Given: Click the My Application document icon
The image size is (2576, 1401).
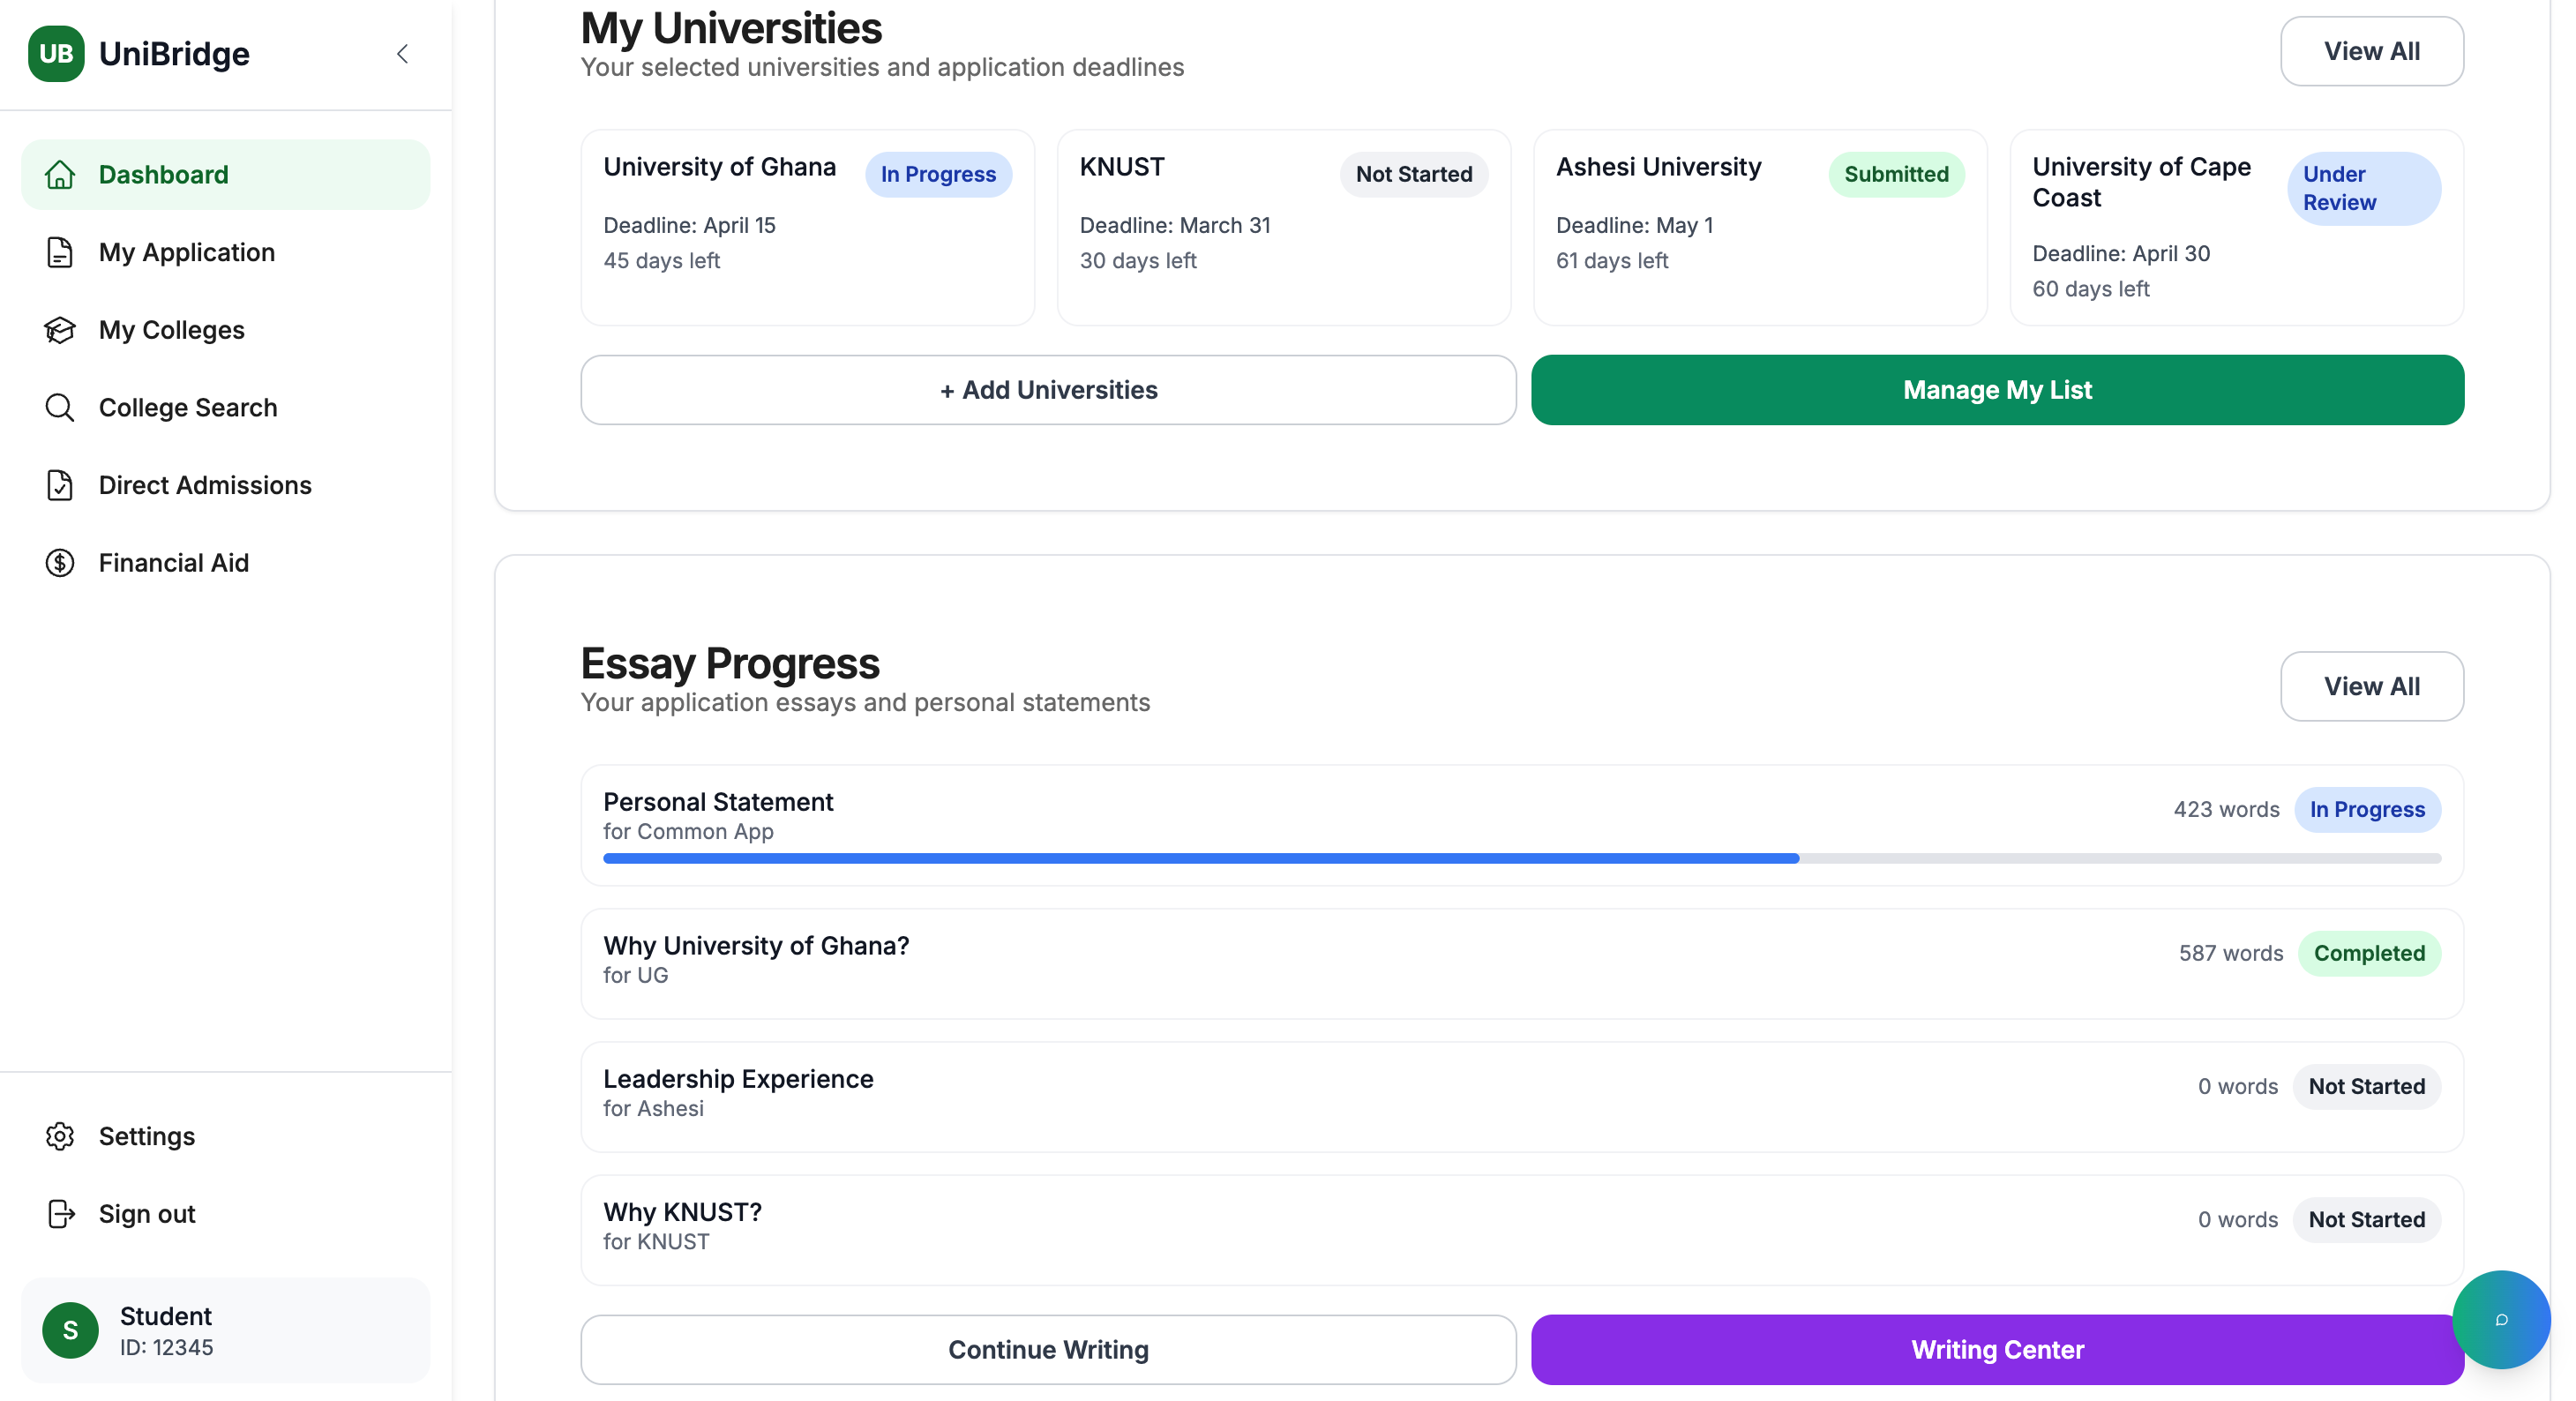Looking at the screenshot, I should 60,252.
